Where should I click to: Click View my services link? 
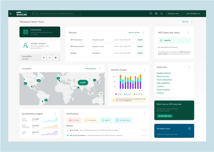point(134,33)
